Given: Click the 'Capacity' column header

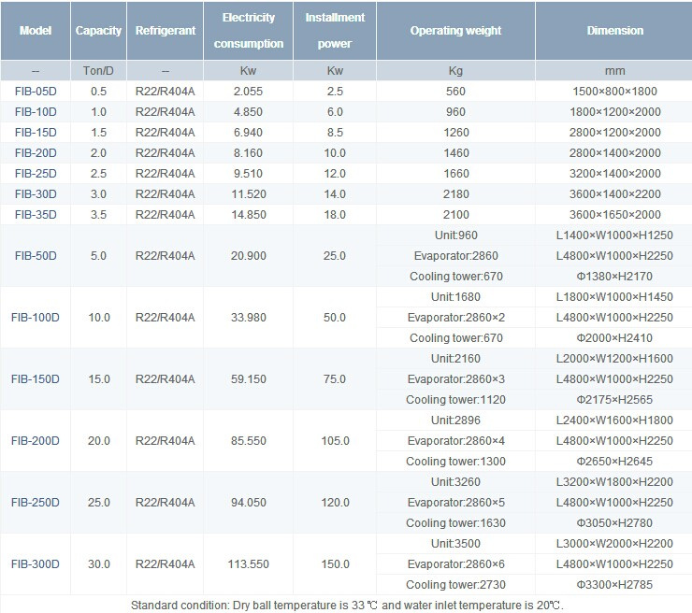Looking at the screenshot, I should [98, 31].
